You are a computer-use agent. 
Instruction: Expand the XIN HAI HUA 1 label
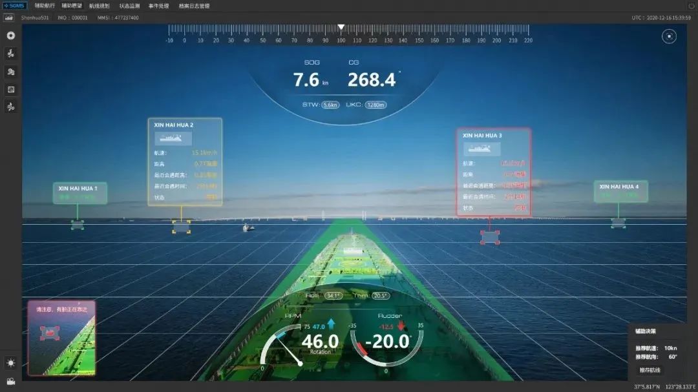79,192
